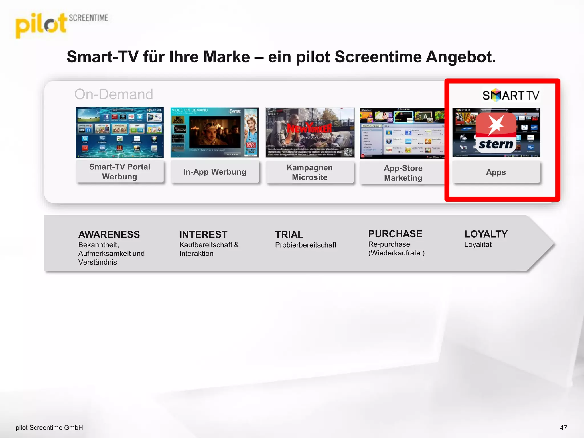Click the On-Demand heading
584x438 pixels.
click(114, 94)
